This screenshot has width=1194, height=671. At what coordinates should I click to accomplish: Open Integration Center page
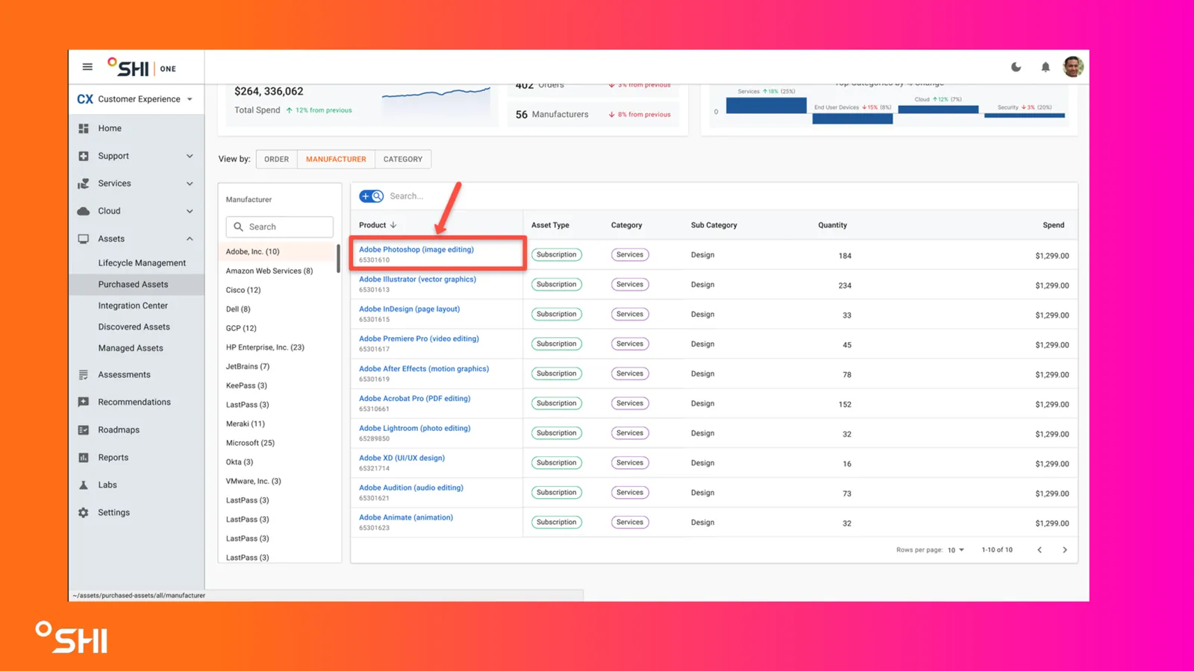coord(133,306)
